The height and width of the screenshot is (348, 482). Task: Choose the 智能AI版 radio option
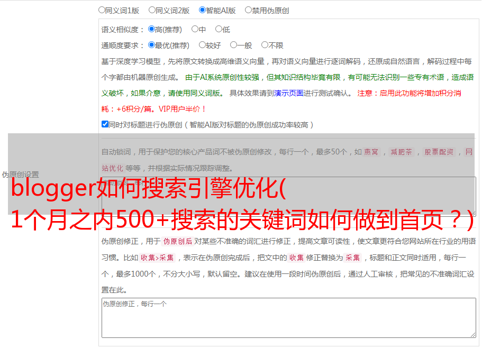pyautogui.click(x=202, y=10)
